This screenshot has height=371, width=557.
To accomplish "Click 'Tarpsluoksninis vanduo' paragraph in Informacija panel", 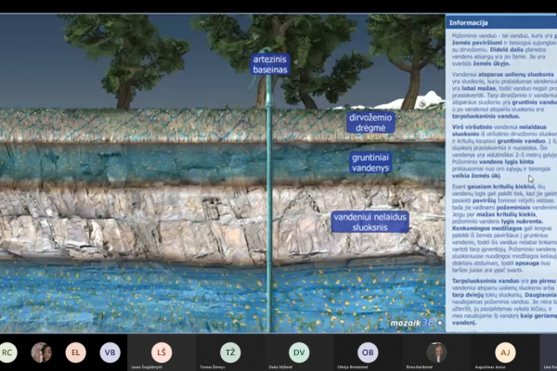I will click(x=504, y=301).
